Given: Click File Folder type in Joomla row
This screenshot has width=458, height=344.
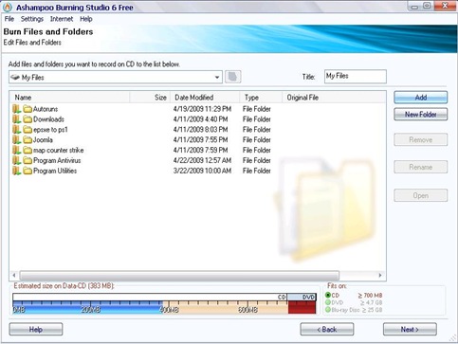Looking at the screenshot, I should pyautogui.click(x=257, y=140).
